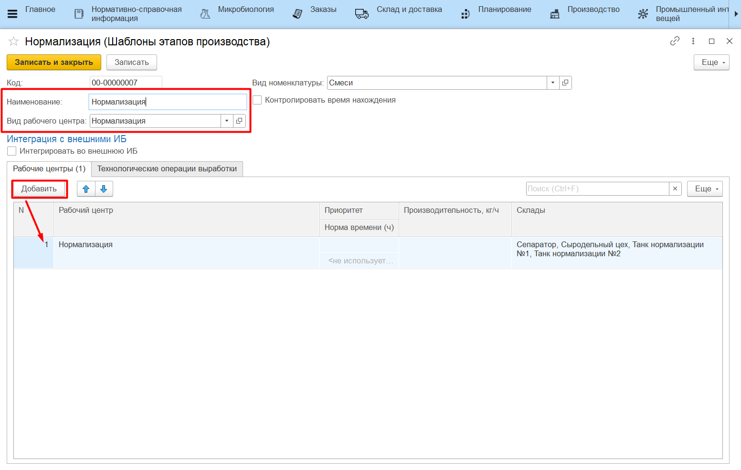Open the main hamburger menu
Image resolution: width=741 pixels, height=470 pixels.
point(12,14)
